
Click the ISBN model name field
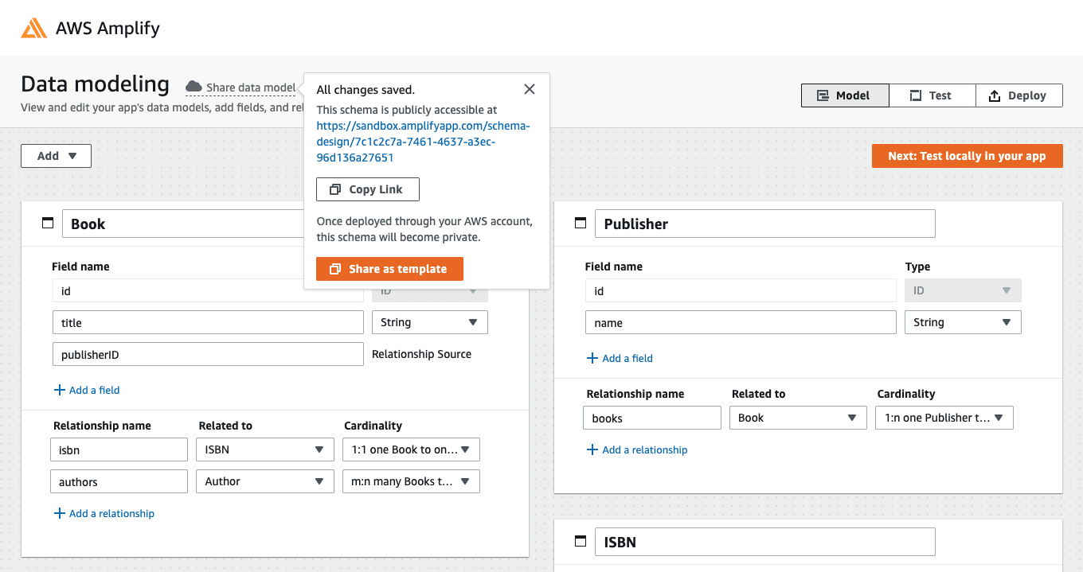[765, 542]
